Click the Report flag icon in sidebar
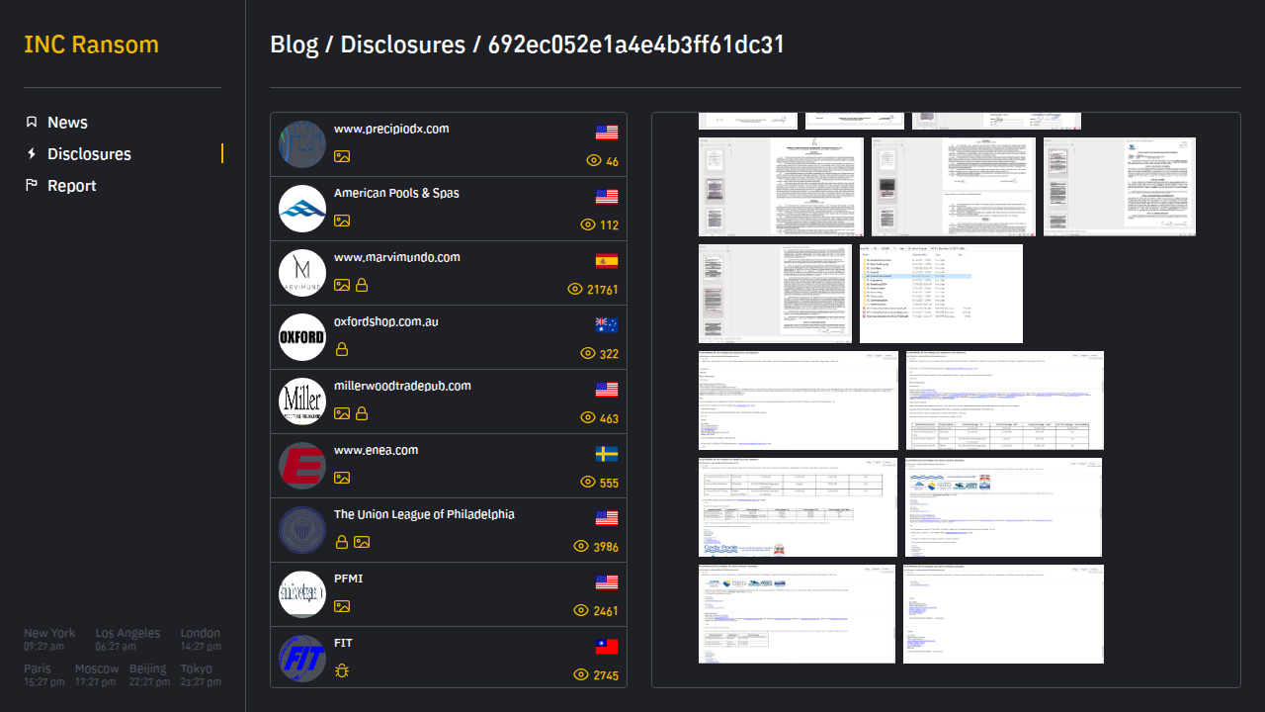Image resolution: width=1265 pixels, height=712 pixels. click(x=32, y=186)
